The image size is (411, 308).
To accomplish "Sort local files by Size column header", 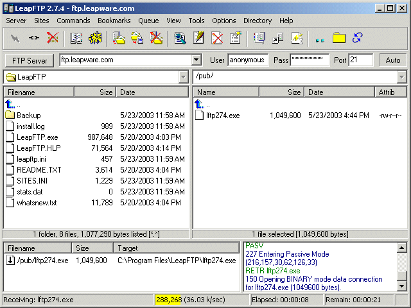I will click(x=95, y=92).
